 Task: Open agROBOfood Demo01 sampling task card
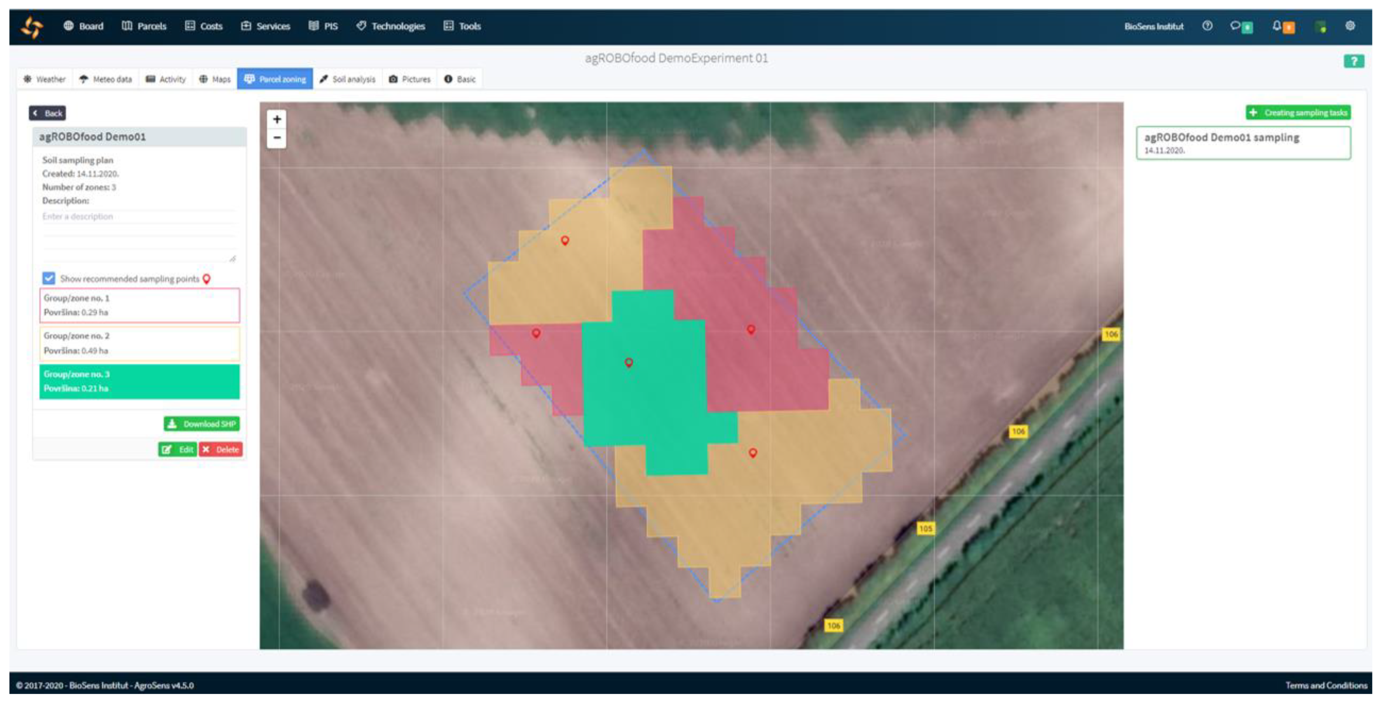1243,143
